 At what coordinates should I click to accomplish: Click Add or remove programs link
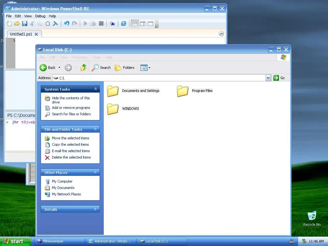coord(71,108)
